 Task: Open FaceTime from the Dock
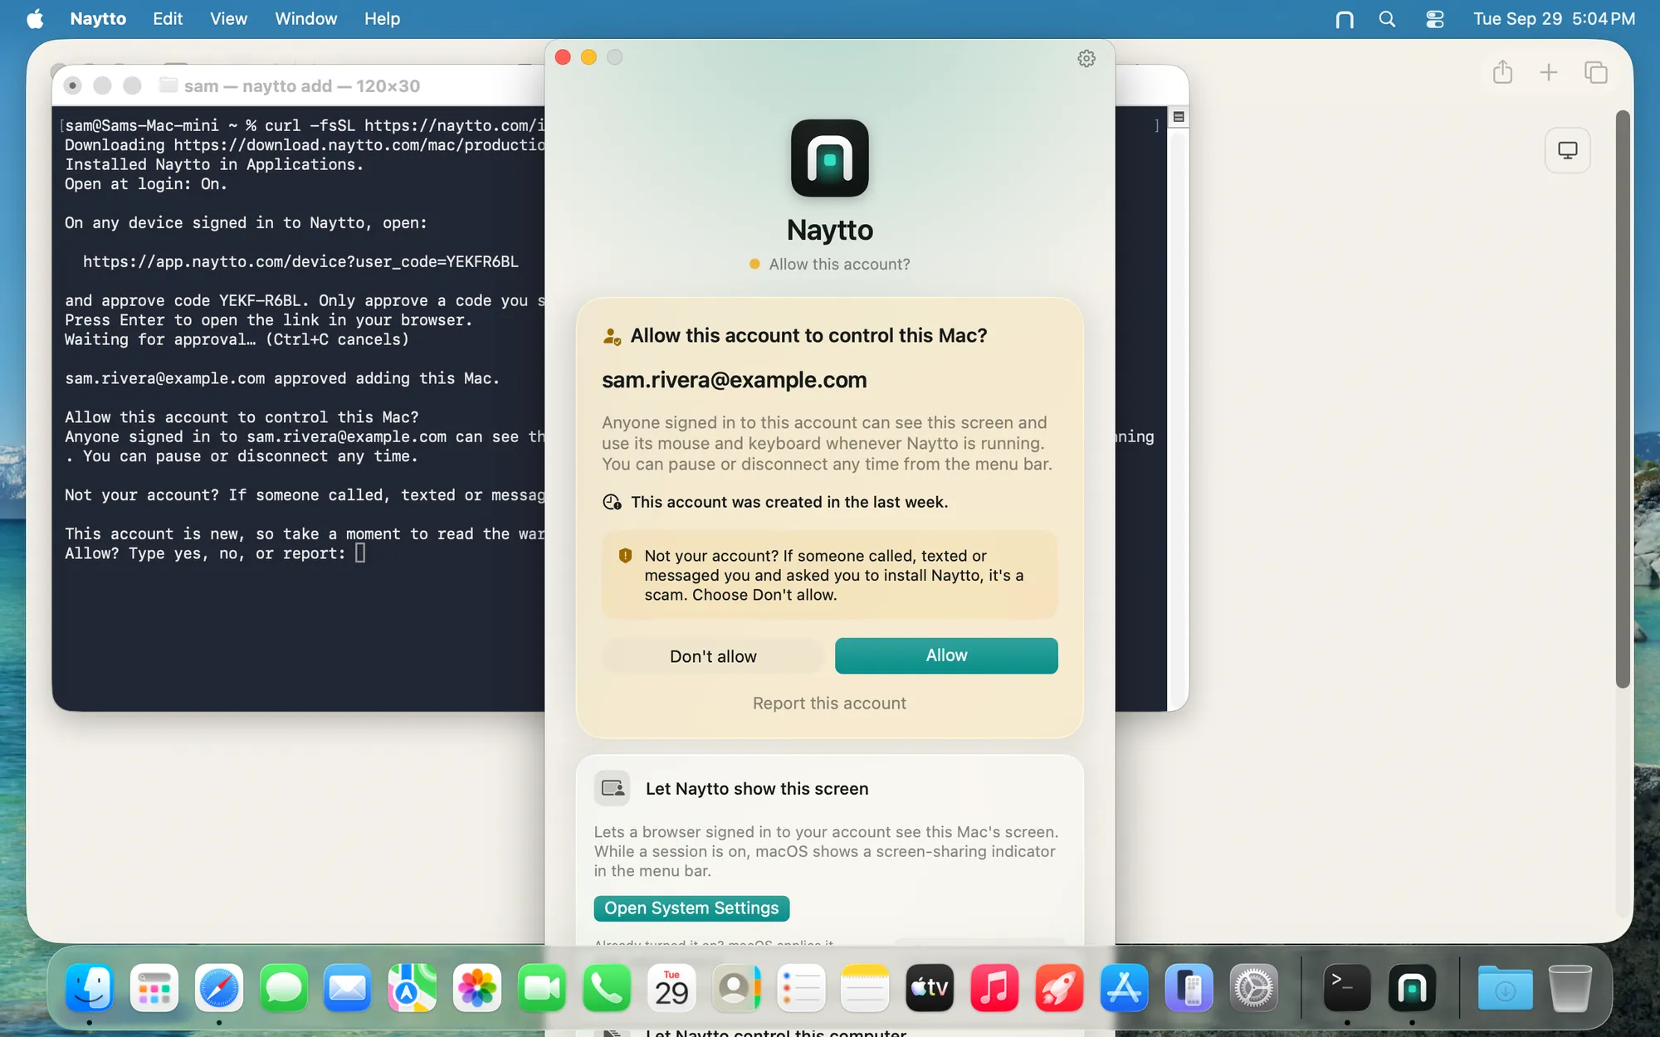pos(542,988)
